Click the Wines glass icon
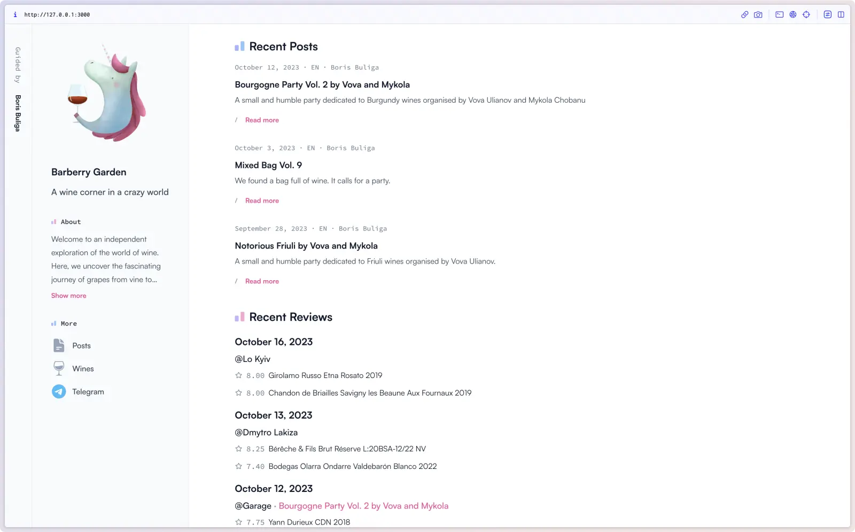855x532 pixels. 59,368
